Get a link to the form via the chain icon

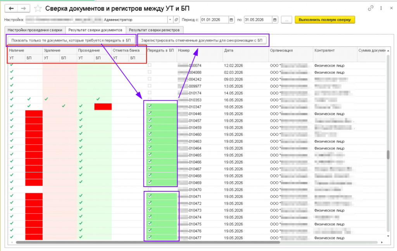tap(371, 8)
